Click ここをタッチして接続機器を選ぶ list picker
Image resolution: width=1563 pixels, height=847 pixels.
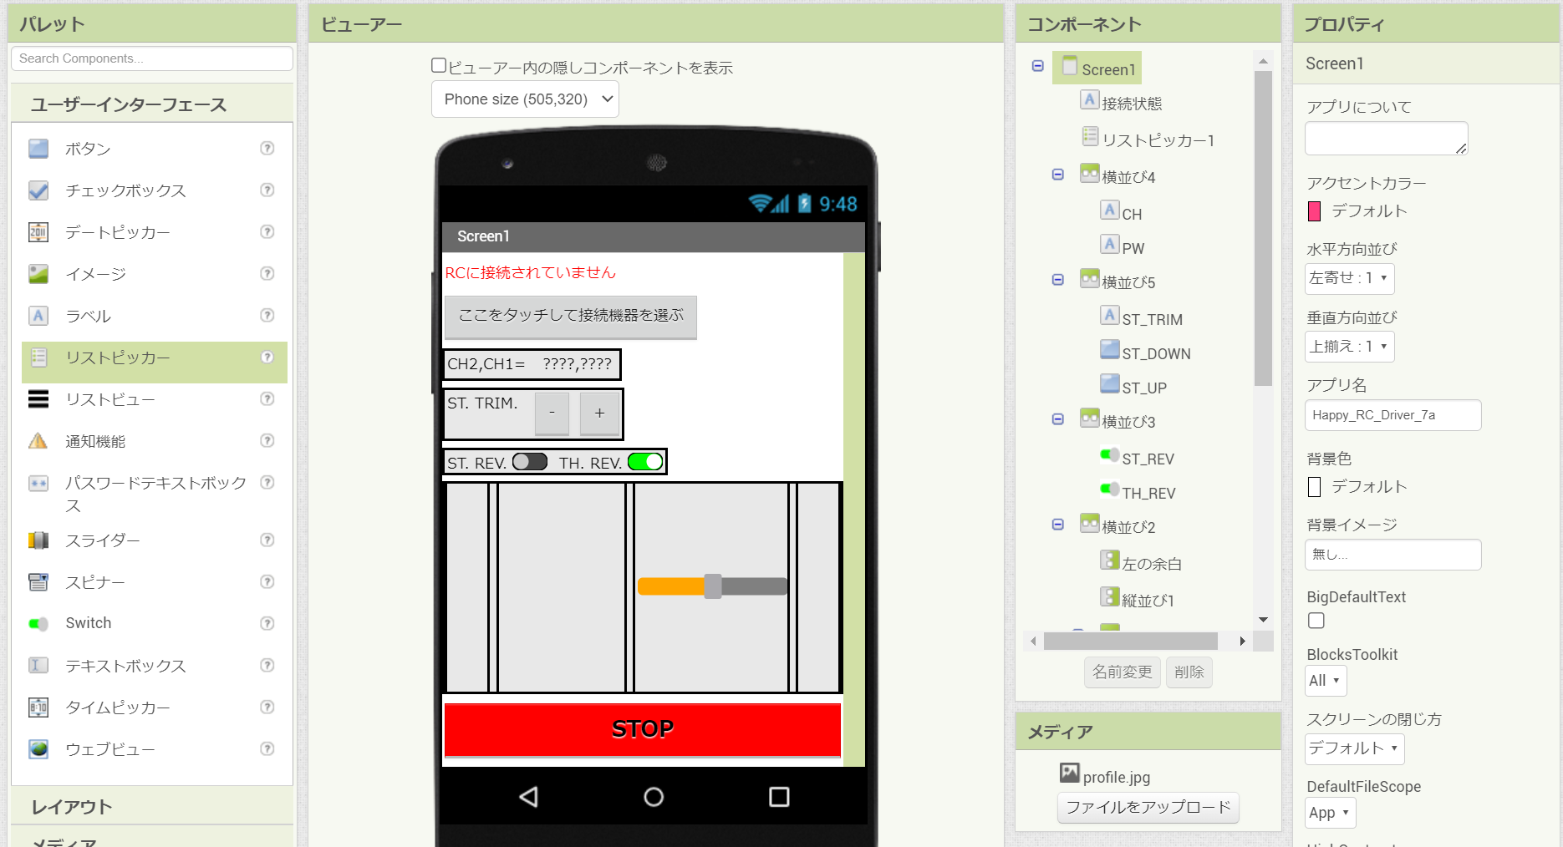tap(571, 317)
